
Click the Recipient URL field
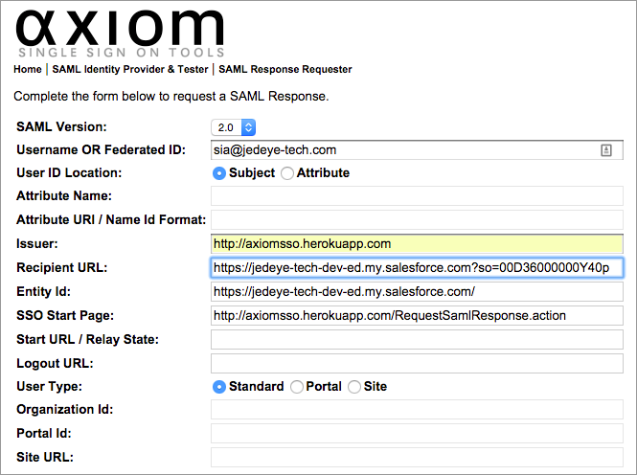pyautogui.click(x=417, y=268)
